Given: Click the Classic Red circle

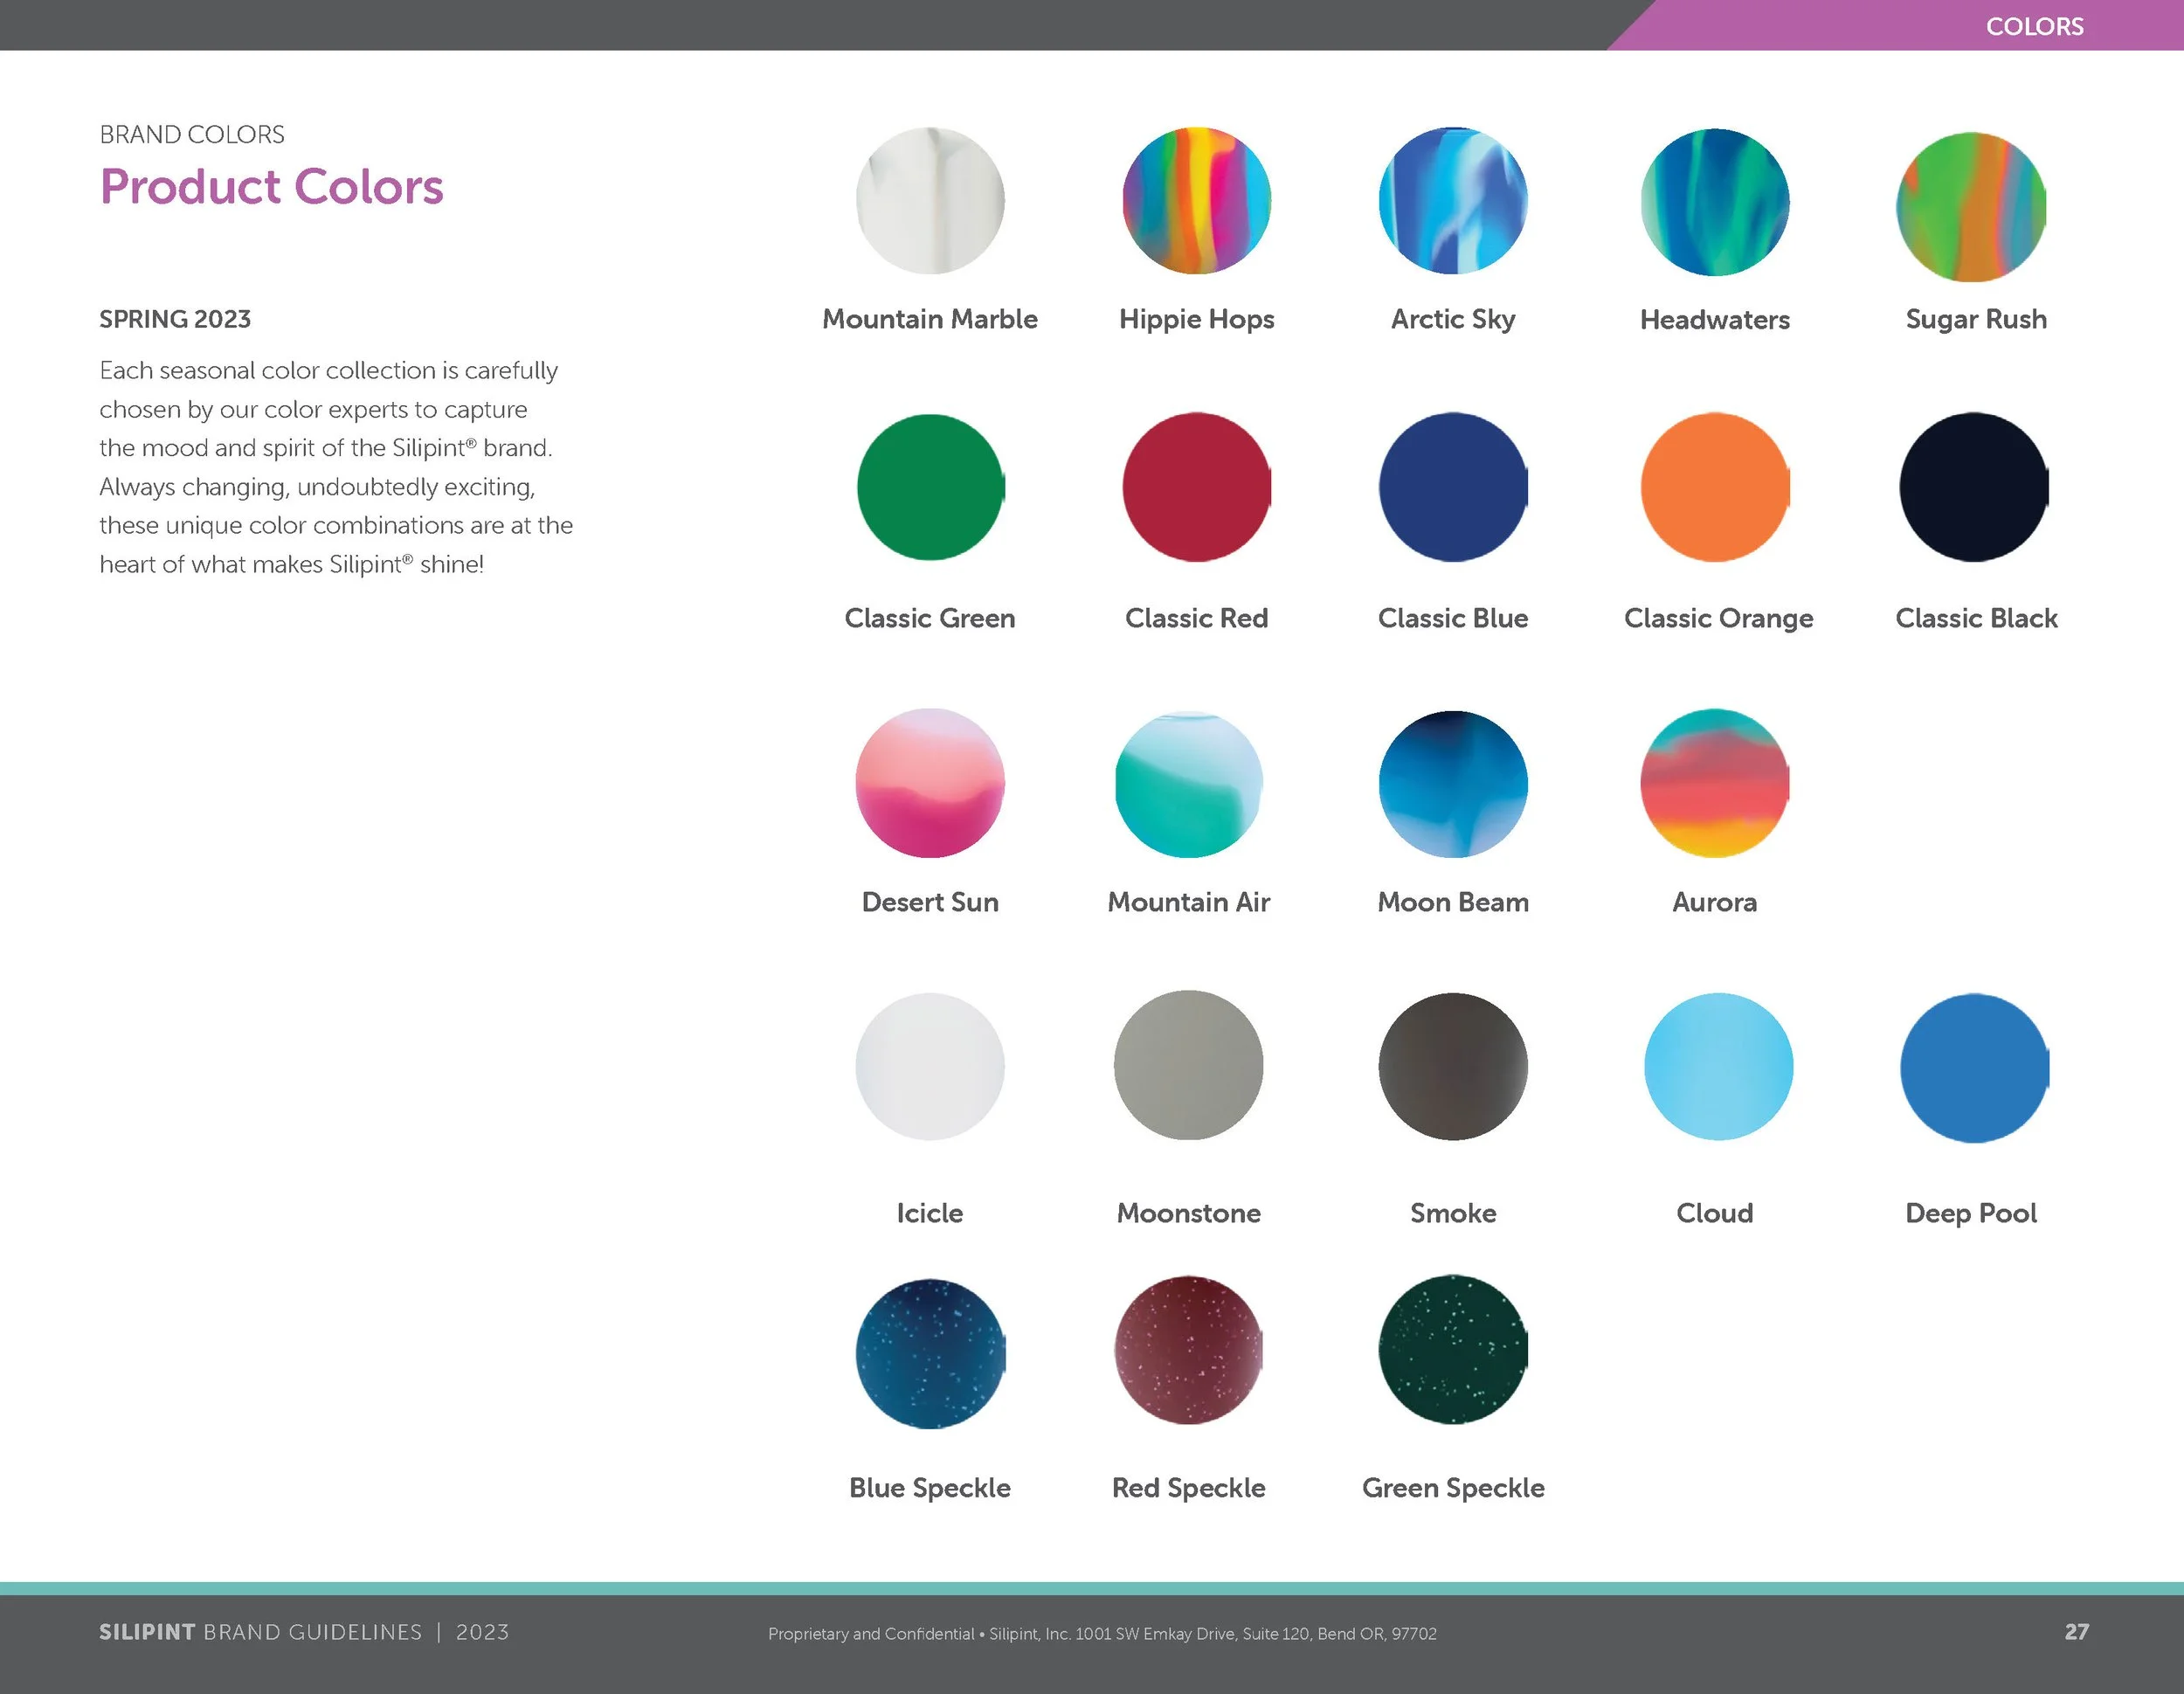Looking at the screenshot, I should 1196,487.
